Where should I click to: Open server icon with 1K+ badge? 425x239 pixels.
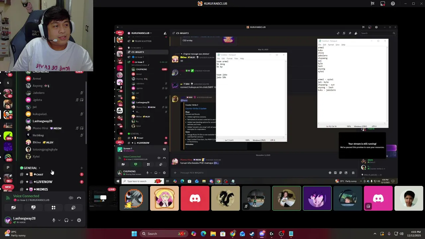(8, 178)
